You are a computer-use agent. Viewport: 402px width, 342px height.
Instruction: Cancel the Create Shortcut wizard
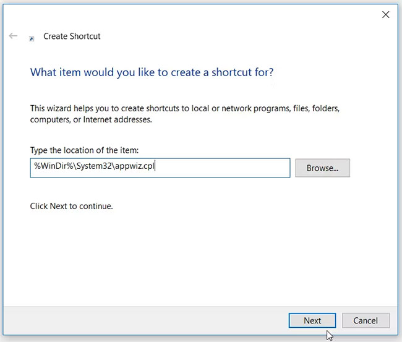pos(366,320)
